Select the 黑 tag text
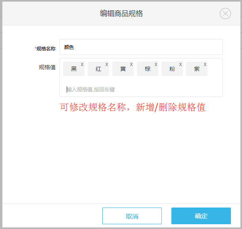242x229 pixels. 74,69
